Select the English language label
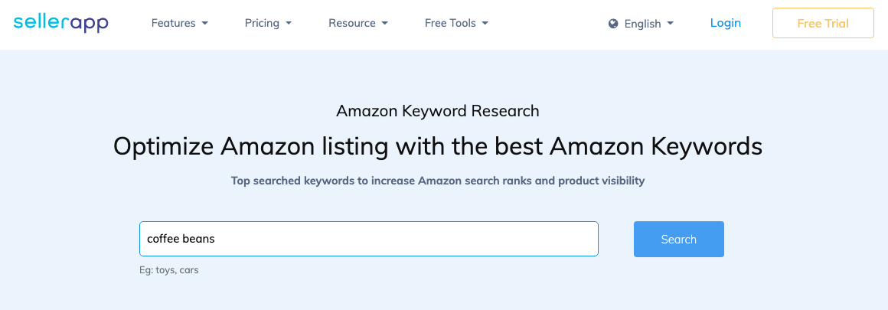 [x=642, y=24]
